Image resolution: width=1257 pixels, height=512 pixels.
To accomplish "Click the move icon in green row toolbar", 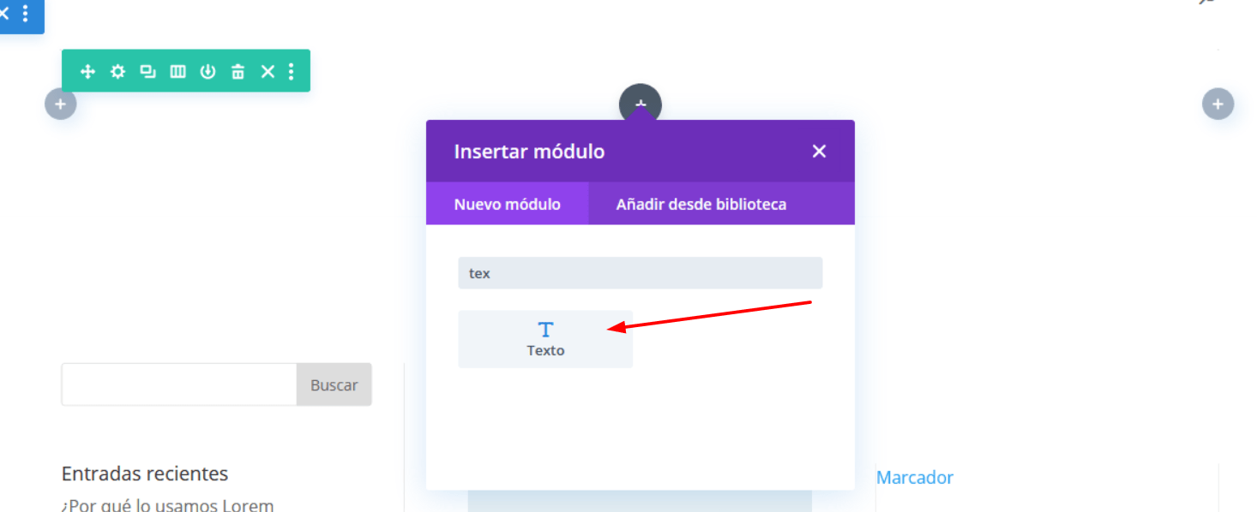I will (x=87, y=71).
